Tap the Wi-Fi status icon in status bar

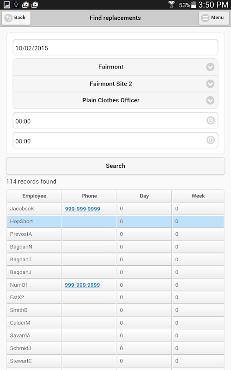[x=16, y=5]
